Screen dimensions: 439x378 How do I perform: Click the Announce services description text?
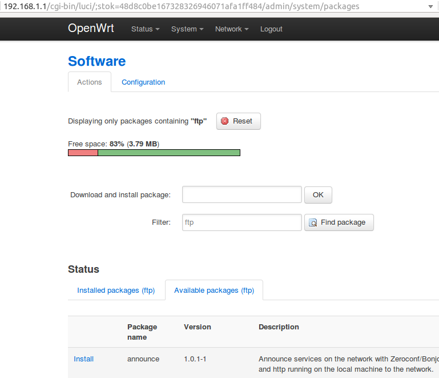[349, 364]
